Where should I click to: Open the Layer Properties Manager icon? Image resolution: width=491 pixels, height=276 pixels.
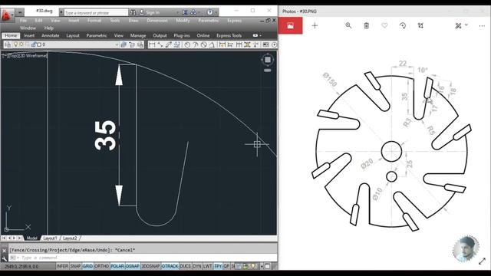[x=8, y=44]
